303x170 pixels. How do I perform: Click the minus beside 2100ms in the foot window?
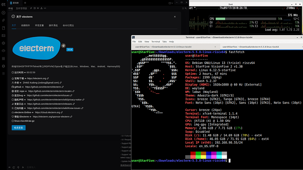285,8
